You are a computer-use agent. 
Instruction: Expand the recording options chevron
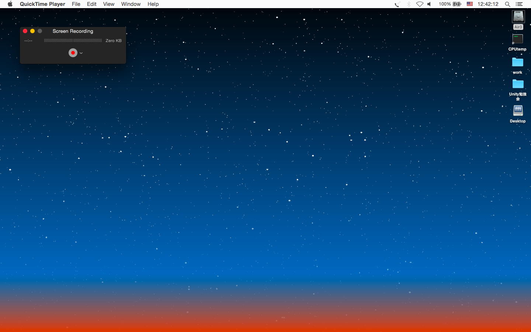pyautogui.click(x=81, y=53)
